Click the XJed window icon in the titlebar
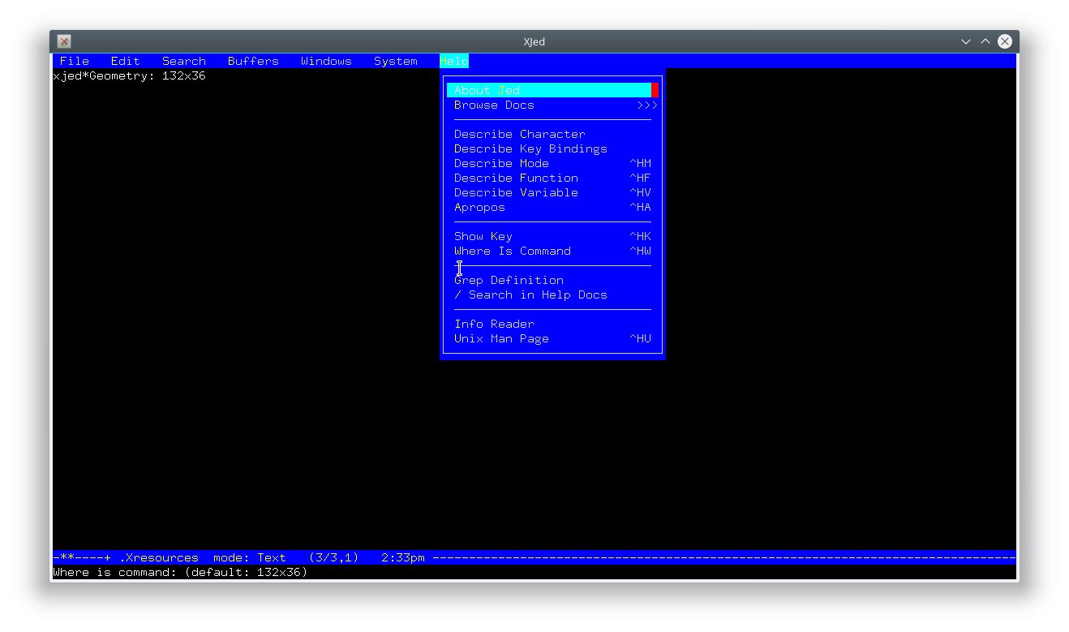 pos(63,41)
